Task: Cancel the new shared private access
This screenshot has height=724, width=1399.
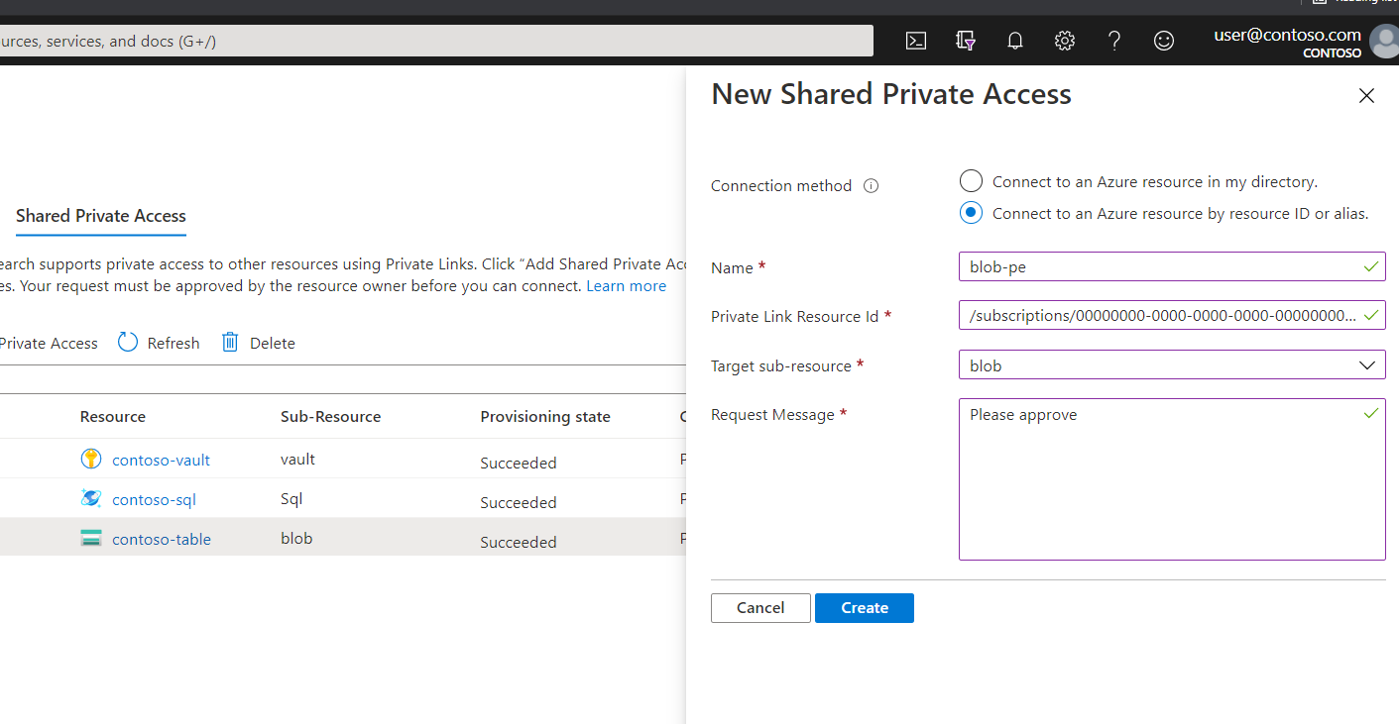Action: (760, 608)
